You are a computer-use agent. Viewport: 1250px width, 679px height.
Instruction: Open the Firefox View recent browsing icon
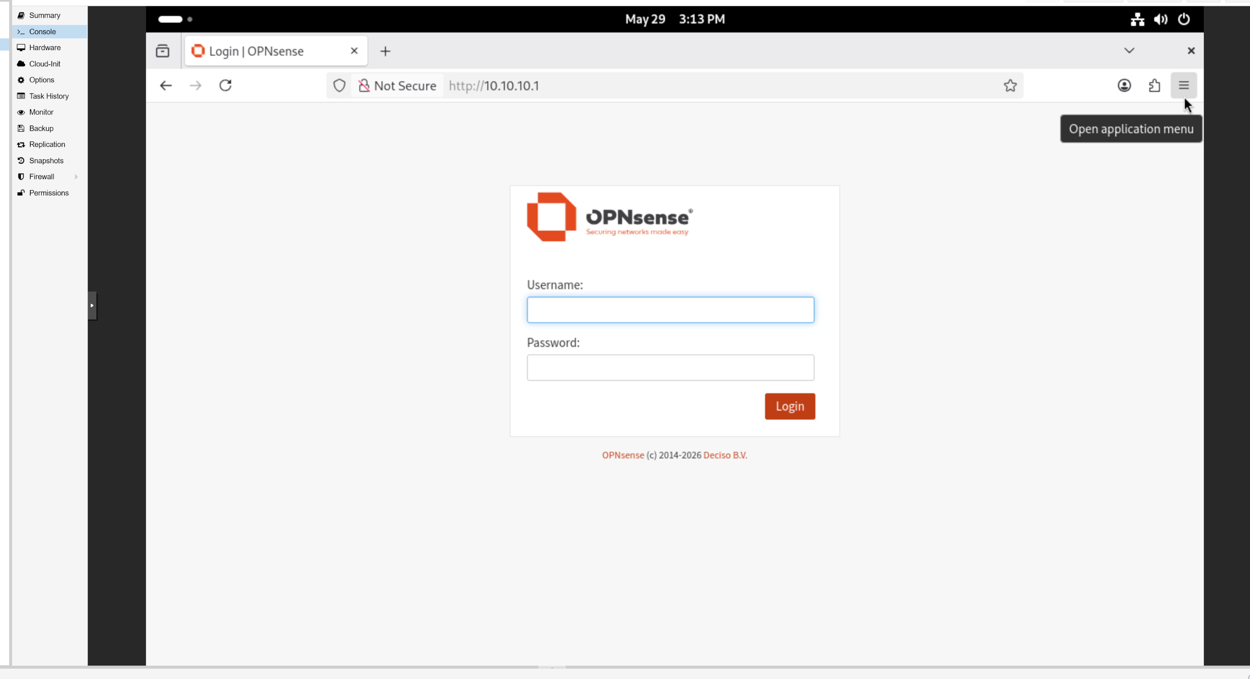pos(162,51)
